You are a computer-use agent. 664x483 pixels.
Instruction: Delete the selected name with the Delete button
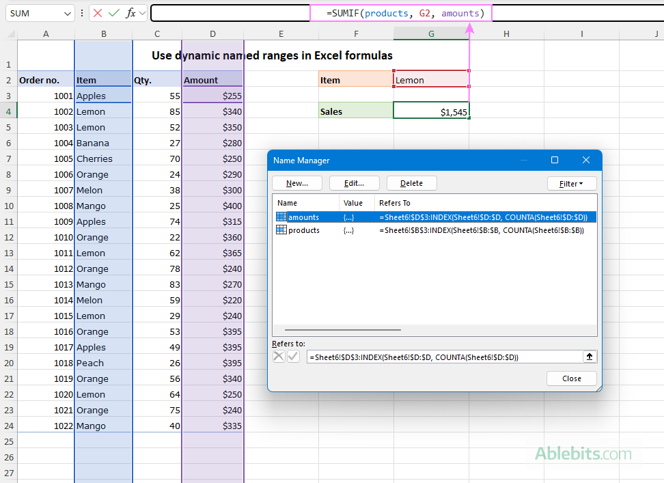tap(411, 182)
